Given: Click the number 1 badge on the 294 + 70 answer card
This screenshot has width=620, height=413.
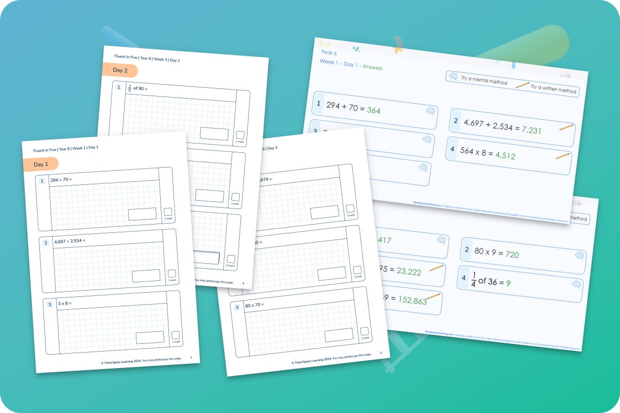Looking at the screenshot, I should click(x=319, y=104).
